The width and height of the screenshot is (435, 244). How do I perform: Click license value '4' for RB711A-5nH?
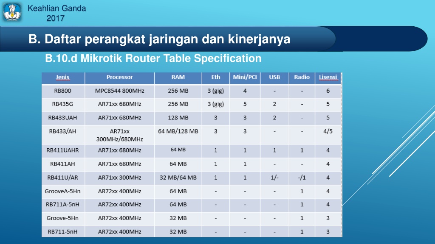point(328,205)
